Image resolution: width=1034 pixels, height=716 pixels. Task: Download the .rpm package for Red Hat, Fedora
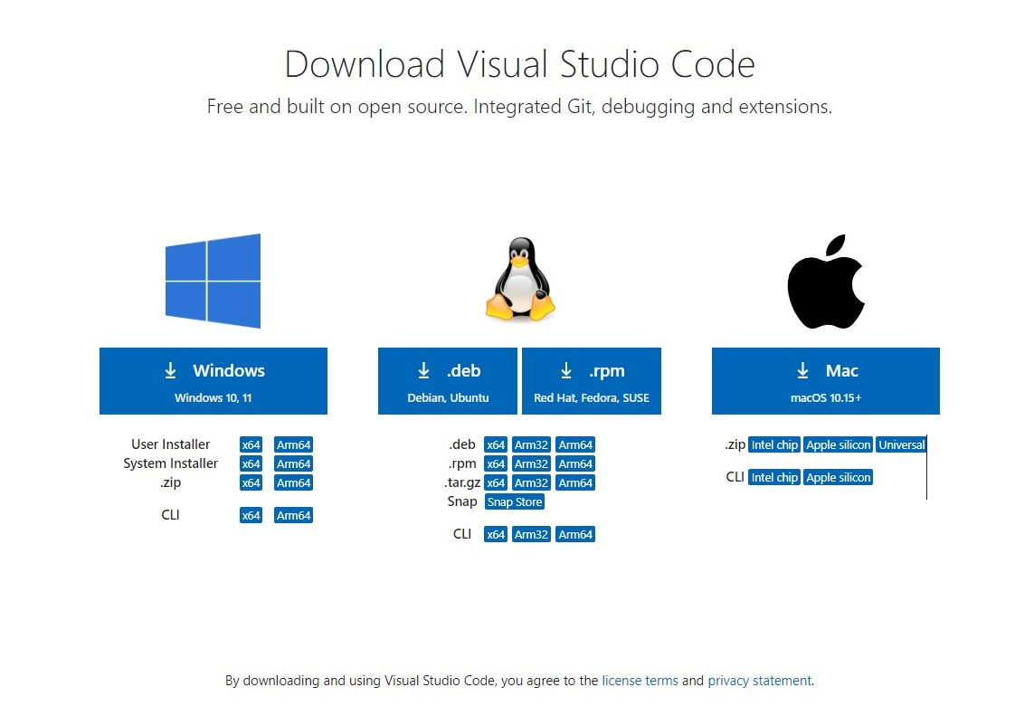coord(592,381)
